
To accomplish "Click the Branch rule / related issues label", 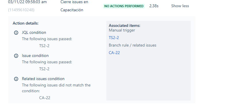I will pos(133,45).
